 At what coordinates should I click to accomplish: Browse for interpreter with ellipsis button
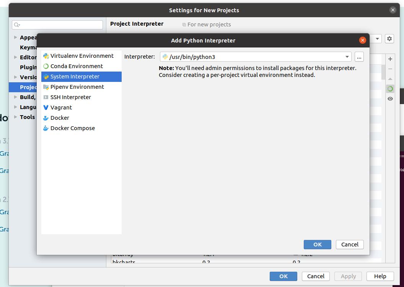click(x=359, y=57)
